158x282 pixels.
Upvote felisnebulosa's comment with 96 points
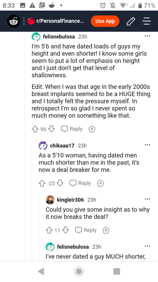click(35, 129)
